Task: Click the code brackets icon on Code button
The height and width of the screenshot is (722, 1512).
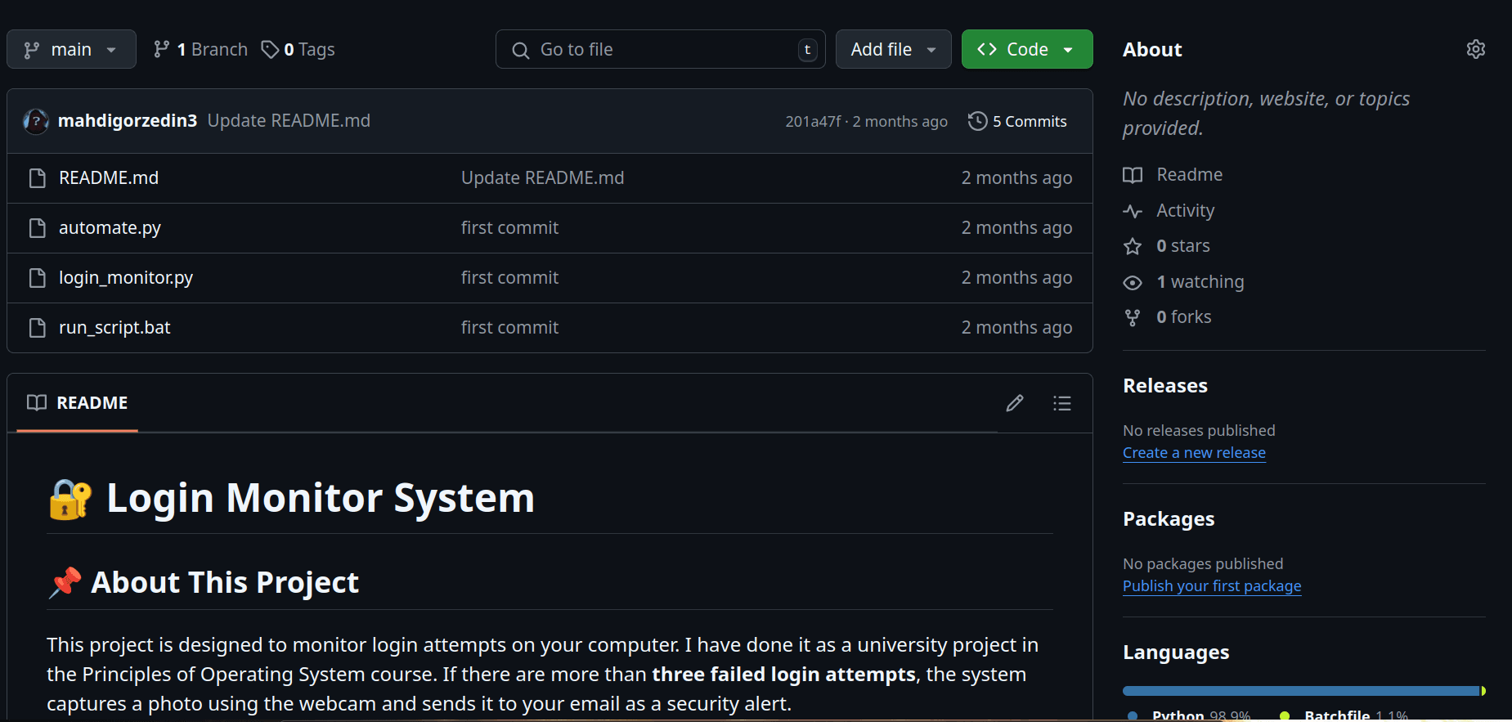Action: (x=987, y=49)
